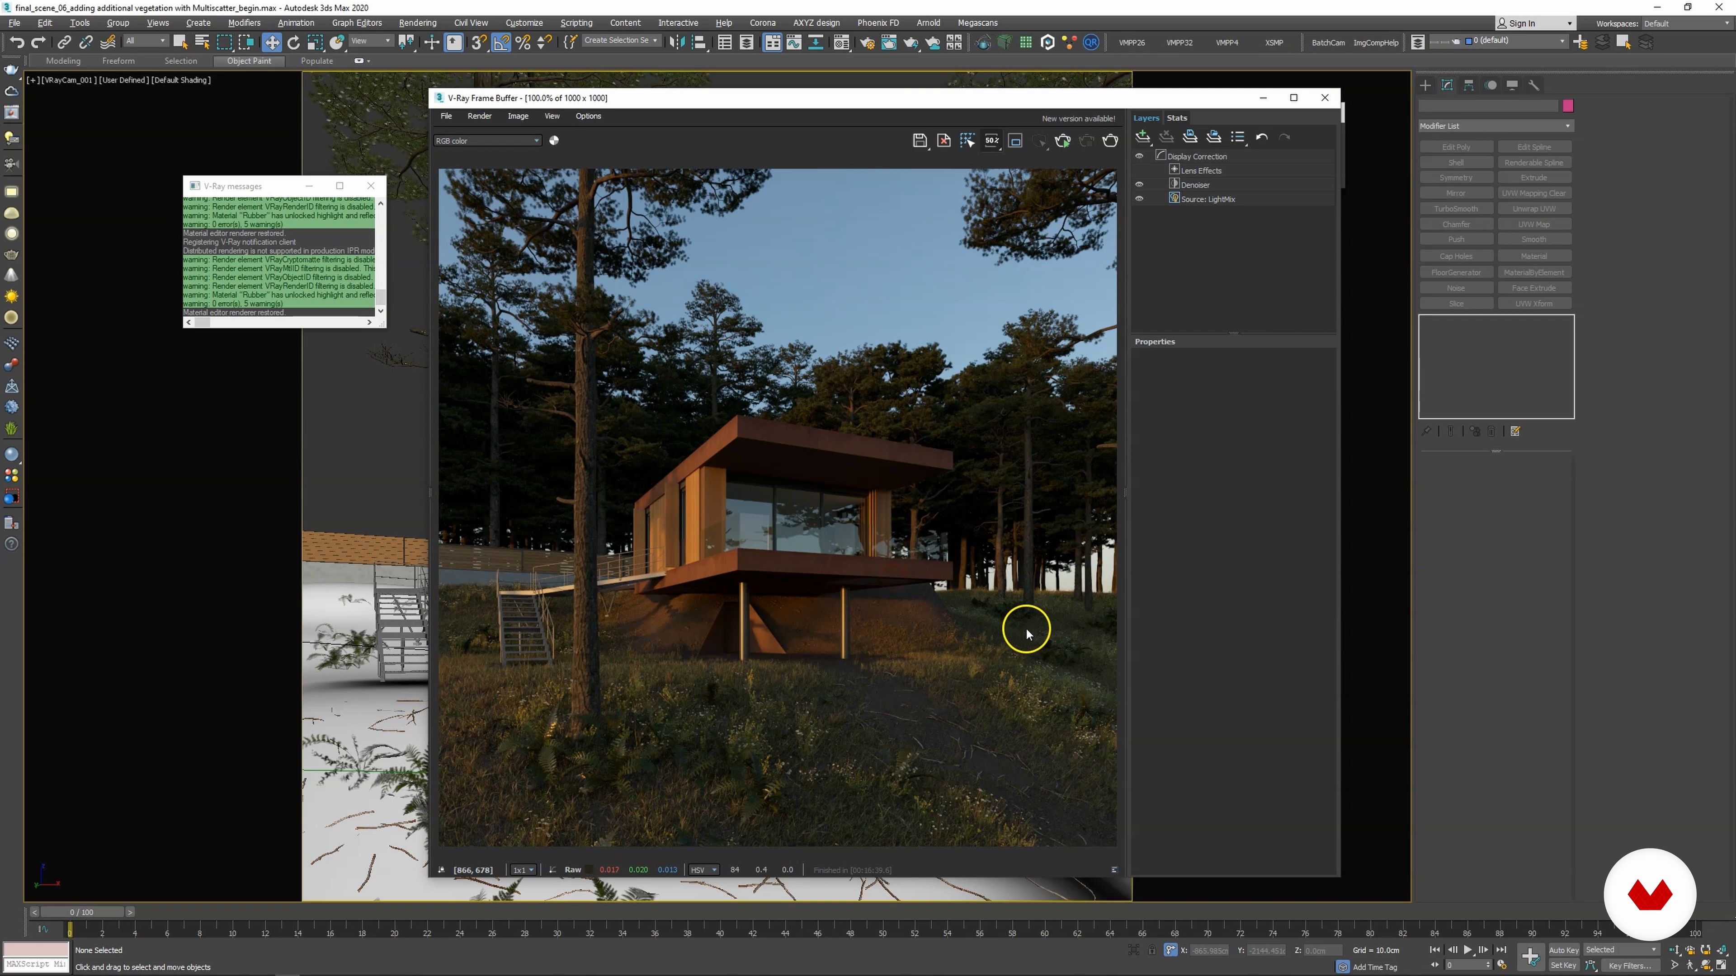
Task: Open the HSV color mode dropdown
Action: (703, 869)
